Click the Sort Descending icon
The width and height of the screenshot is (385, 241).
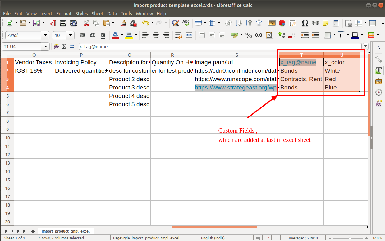249,23
